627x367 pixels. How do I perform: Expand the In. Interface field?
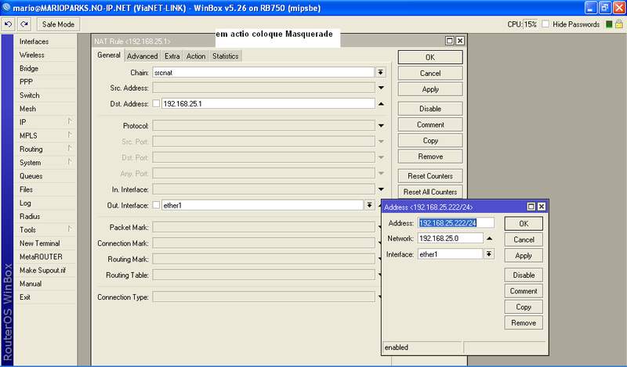(381, 189)
